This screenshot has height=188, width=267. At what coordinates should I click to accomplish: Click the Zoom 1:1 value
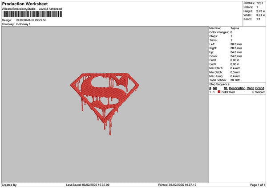click(x=258, y=19)
